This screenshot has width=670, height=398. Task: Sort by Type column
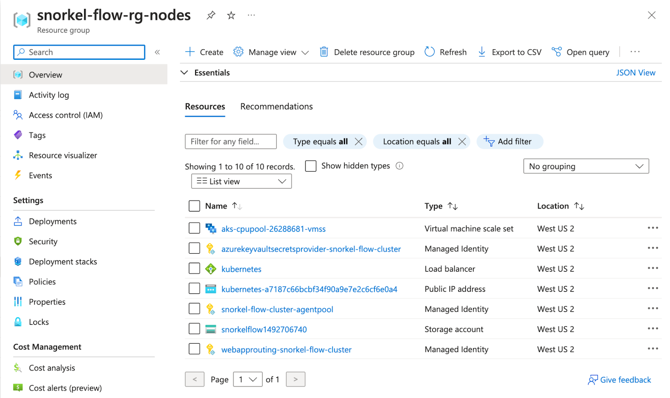tap(441, 206)
